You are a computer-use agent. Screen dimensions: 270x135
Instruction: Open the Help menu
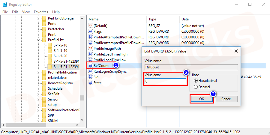pos(56,12)
